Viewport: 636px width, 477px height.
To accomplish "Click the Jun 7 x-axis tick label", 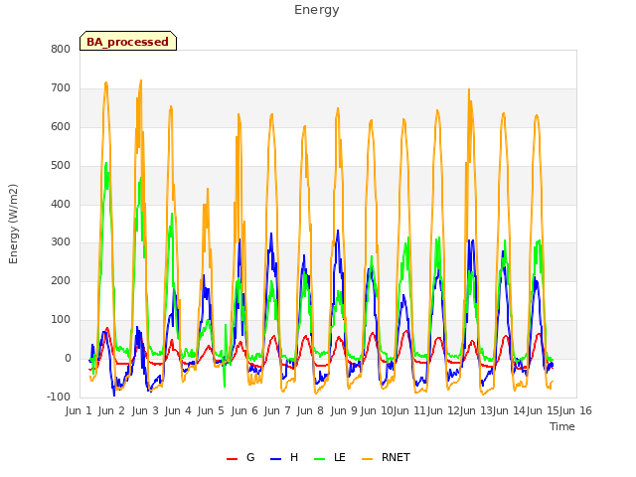I will click(x=277, y=410).
